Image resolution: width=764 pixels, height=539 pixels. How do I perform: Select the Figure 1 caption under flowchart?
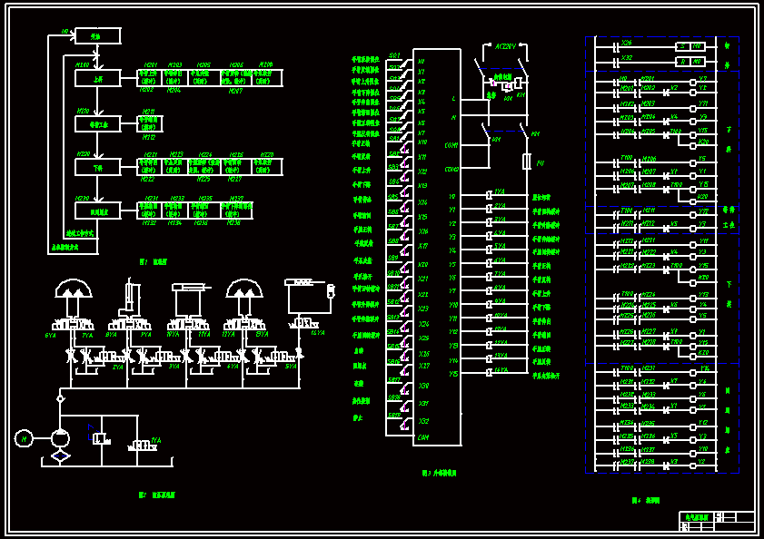coord(153,262)
